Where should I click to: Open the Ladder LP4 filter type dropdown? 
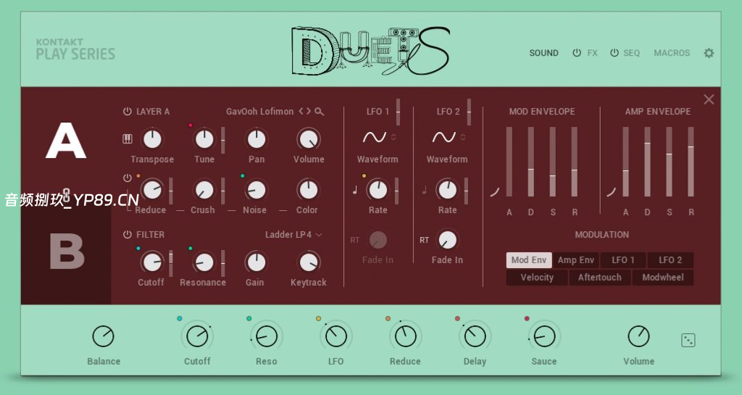[293, 235]
